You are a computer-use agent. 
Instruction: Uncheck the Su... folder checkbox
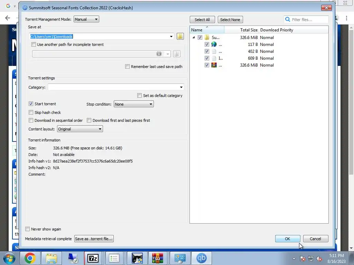[200, 37]
